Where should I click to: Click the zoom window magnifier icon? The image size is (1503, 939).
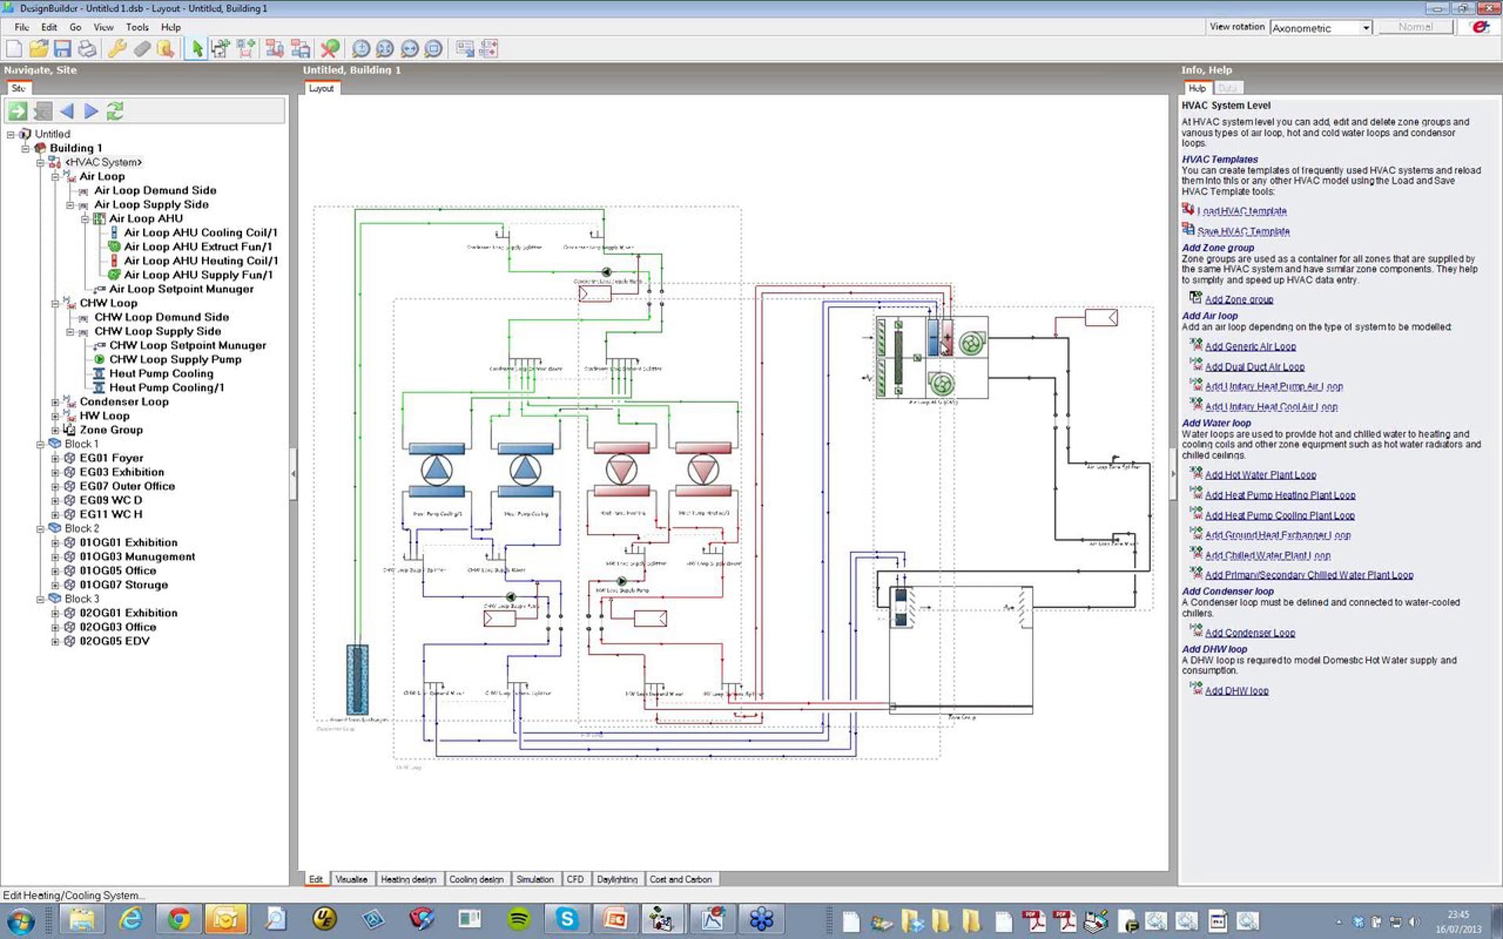click(x=433, y=48)
